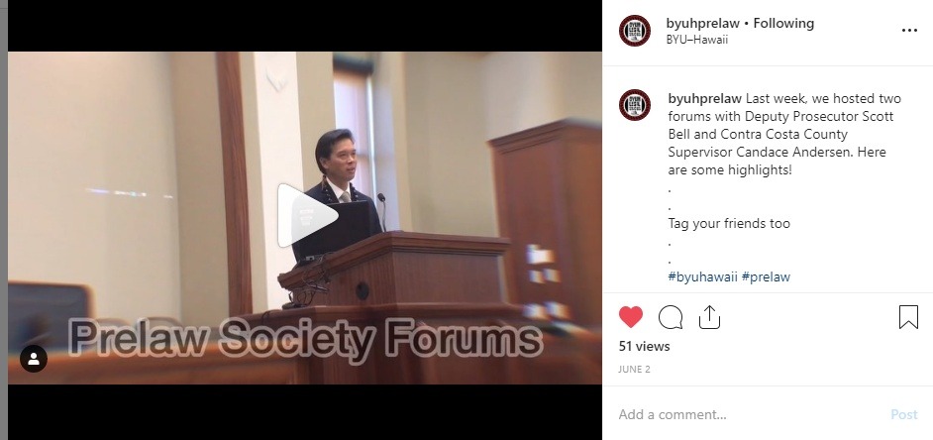
Task: Click byuhprelaw username in the caption
Action: pos(704,98)
